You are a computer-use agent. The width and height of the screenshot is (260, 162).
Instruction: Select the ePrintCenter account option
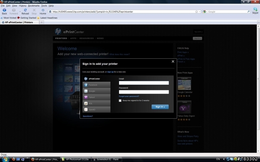coord(96,79)
